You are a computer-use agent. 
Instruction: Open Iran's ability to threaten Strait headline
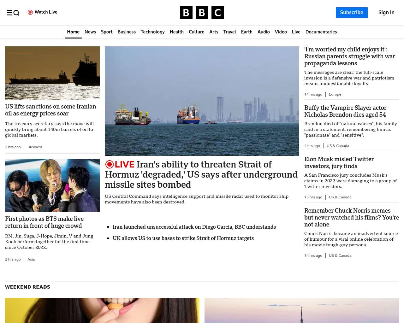[x=201, y=174]
